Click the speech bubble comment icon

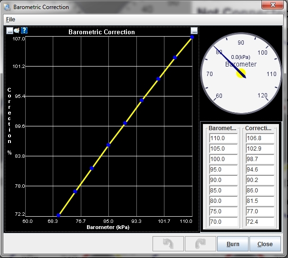17,31
